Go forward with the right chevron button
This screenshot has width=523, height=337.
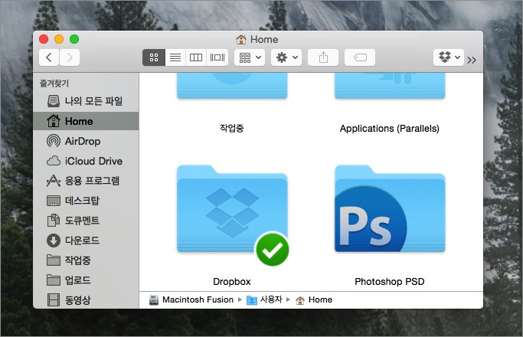pyautogui.click(x=70, y=57)
